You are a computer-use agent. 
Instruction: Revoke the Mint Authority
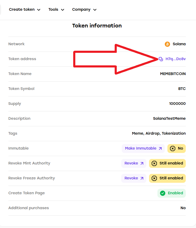pyautogui.click(x=134, y=163)
